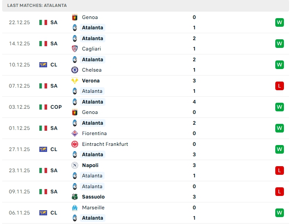293x224 pixels.
Task: Click Italian flag in the COP row
Action: pyautogui.click(x=43, y=107)
